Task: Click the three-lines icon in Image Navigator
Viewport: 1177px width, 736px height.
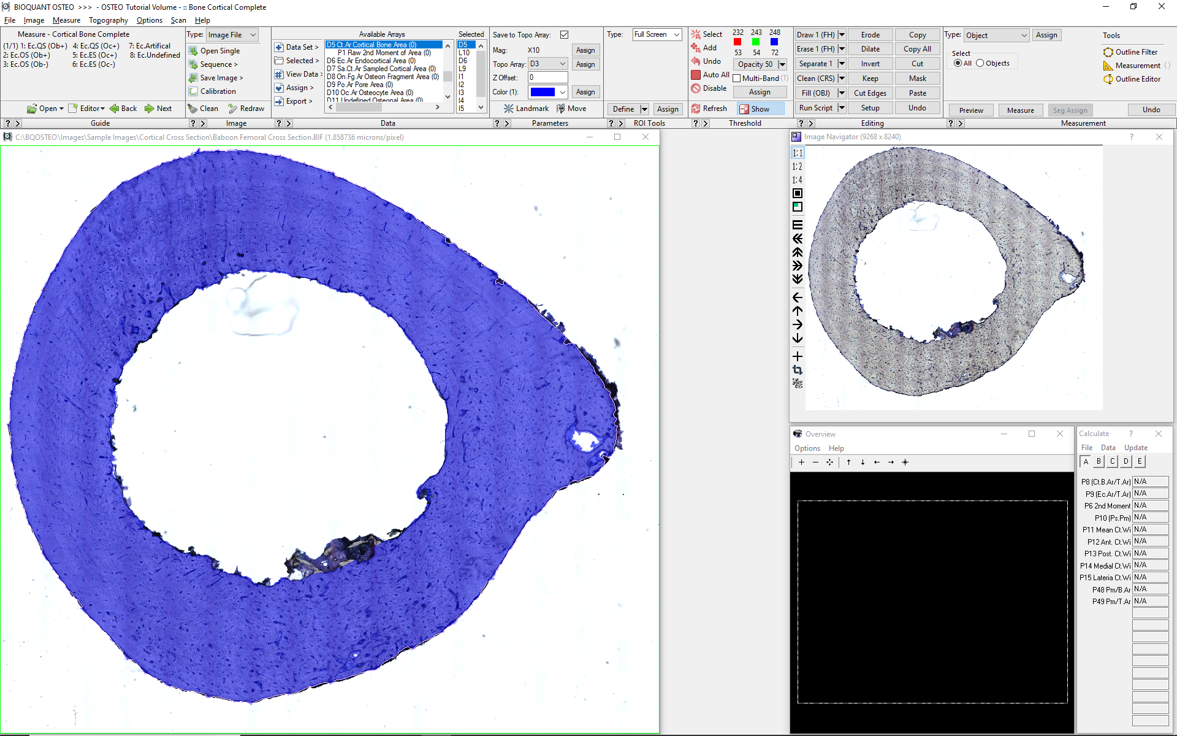Action: [797, 224]
